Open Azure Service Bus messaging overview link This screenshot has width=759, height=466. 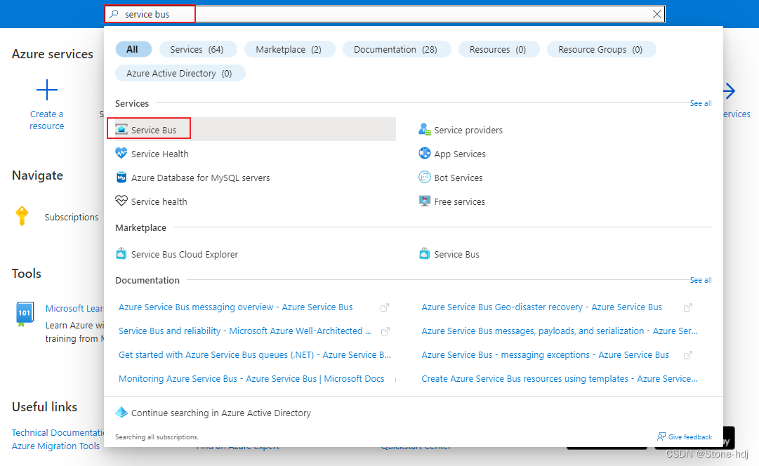coord(236,307)
